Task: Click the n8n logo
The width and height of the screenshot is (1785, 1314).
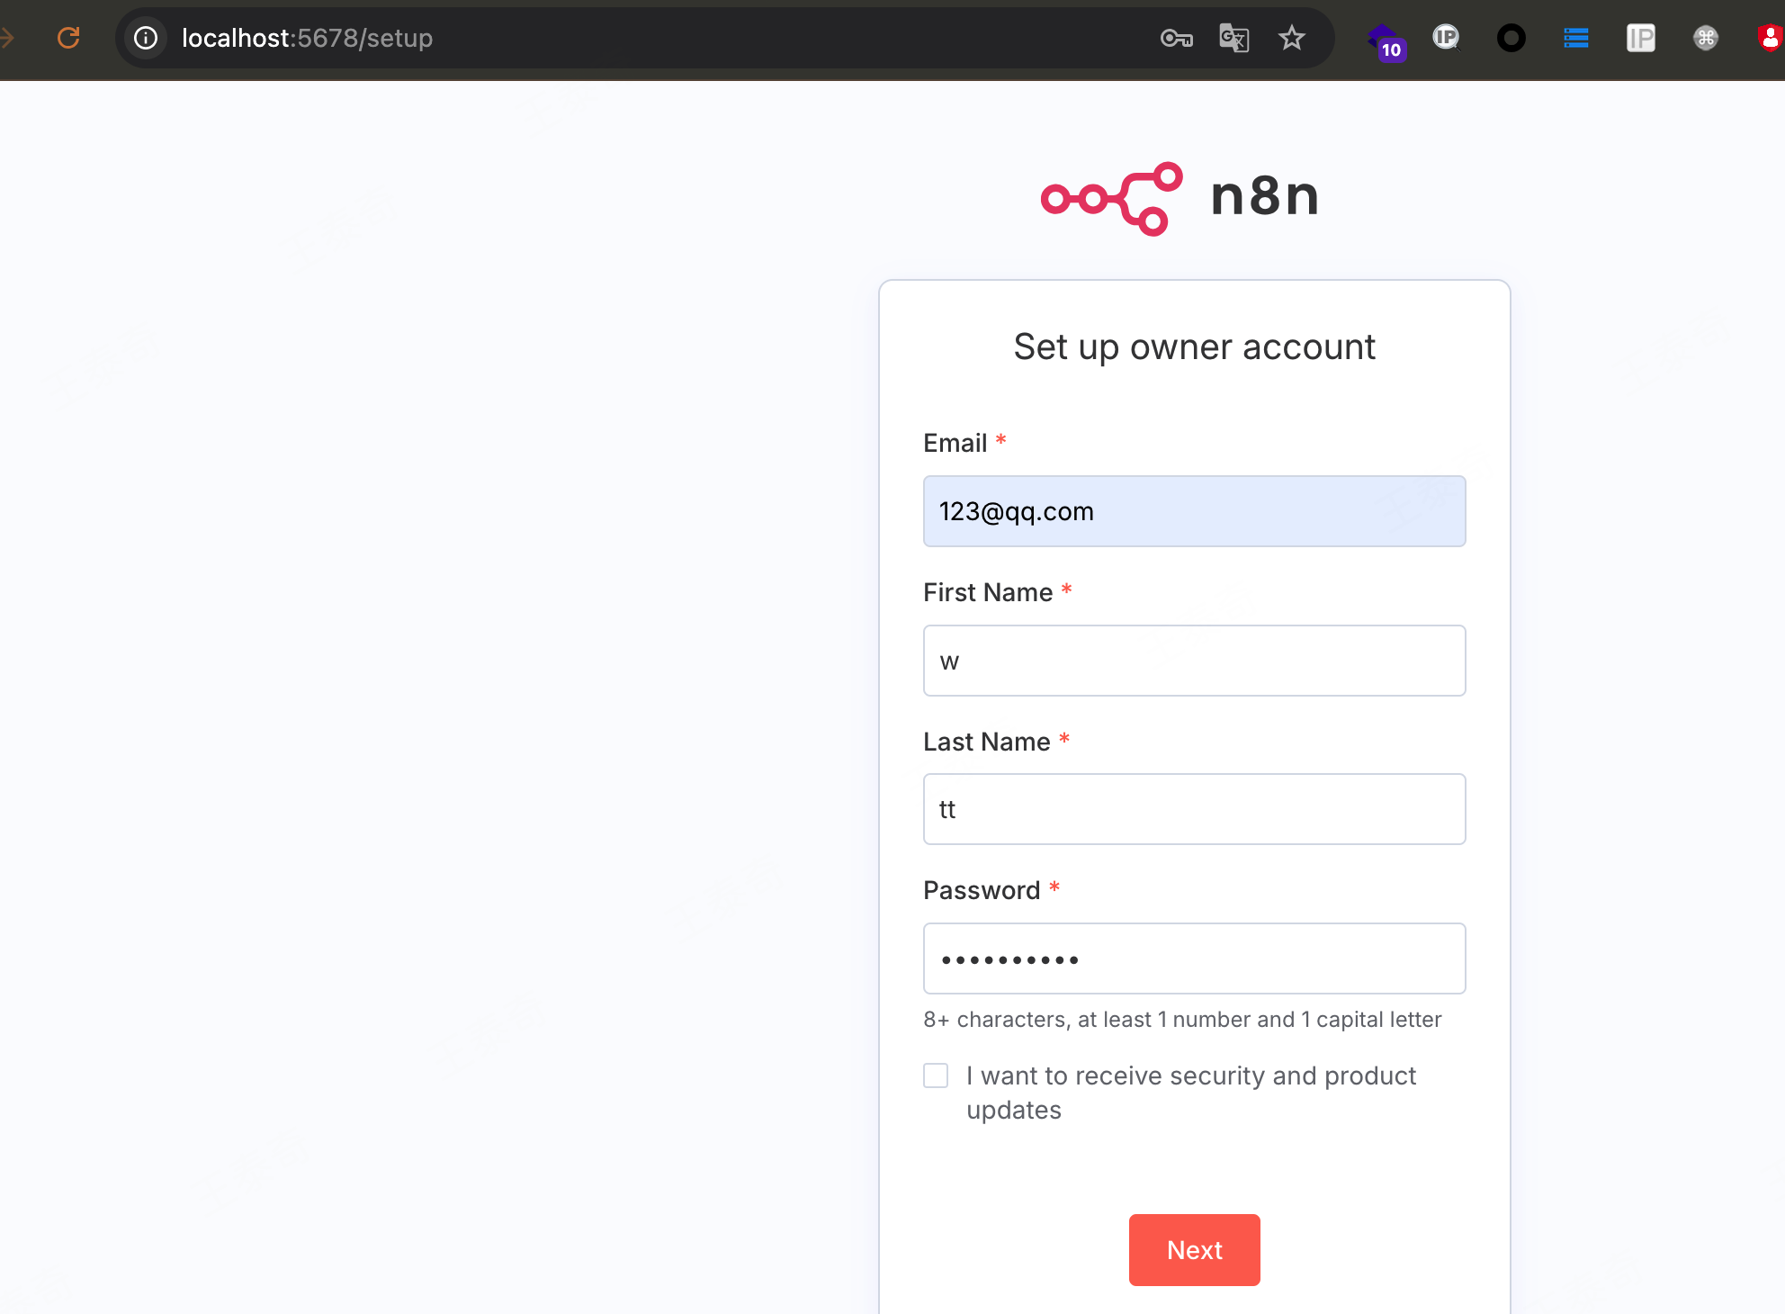Action: click(x=1180, y=197)
